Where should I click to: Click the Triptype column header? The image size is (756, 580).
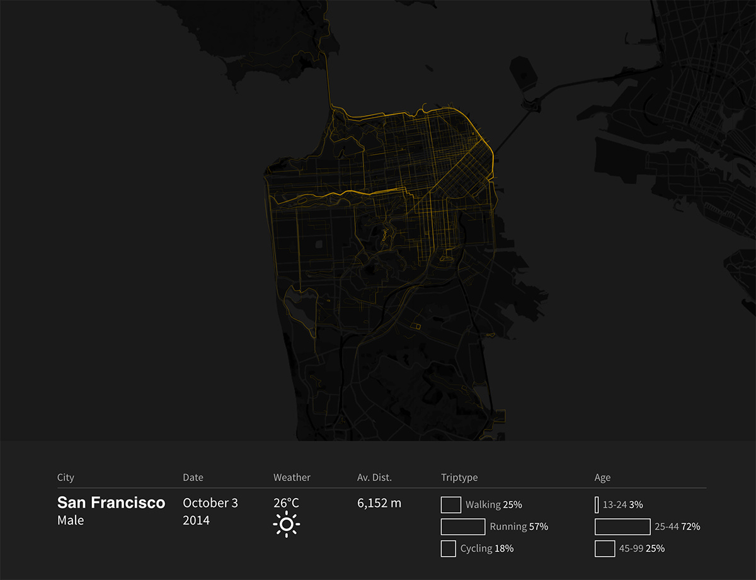tap(459, 477)
